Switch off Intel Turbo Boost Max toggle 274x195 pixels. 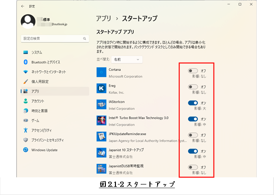193,119
